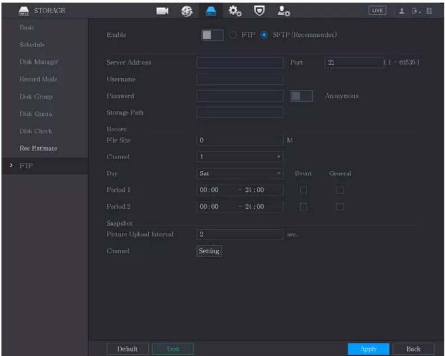445x356 pixels.
Task: Go to Rec Estimate in sidebar
Action: point(38,149)
